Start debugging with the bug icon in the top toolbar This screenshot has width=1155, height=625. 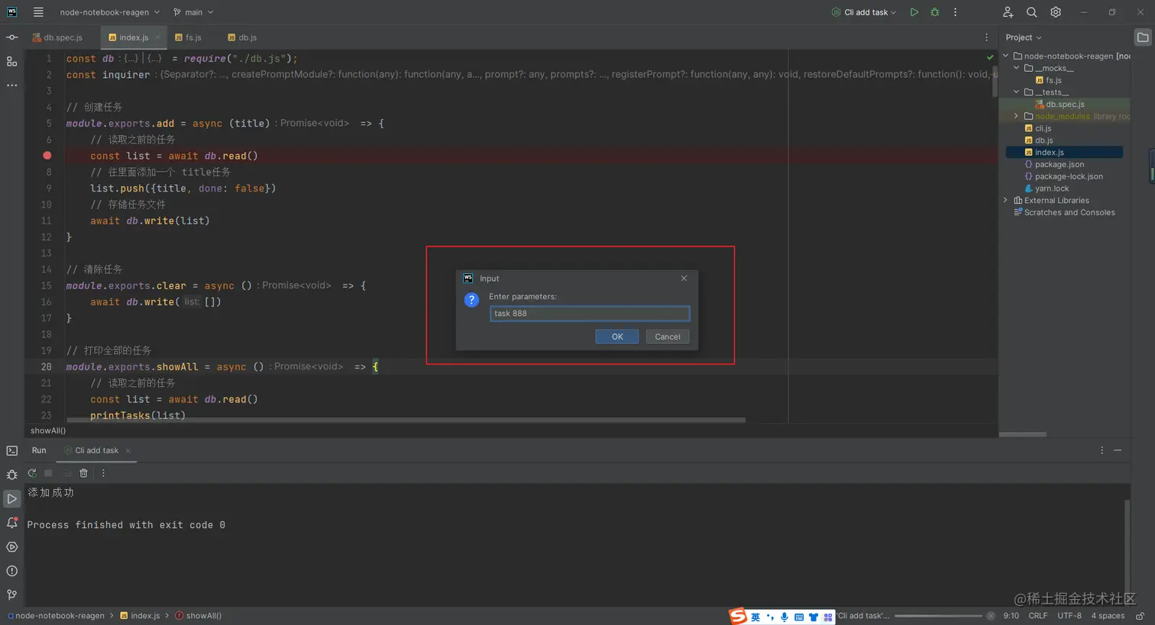(x=934, y=12)
